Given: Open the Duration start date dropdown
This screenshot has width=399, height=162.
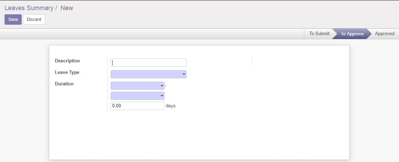Looking at the screenshot, I should click(138, 86).
